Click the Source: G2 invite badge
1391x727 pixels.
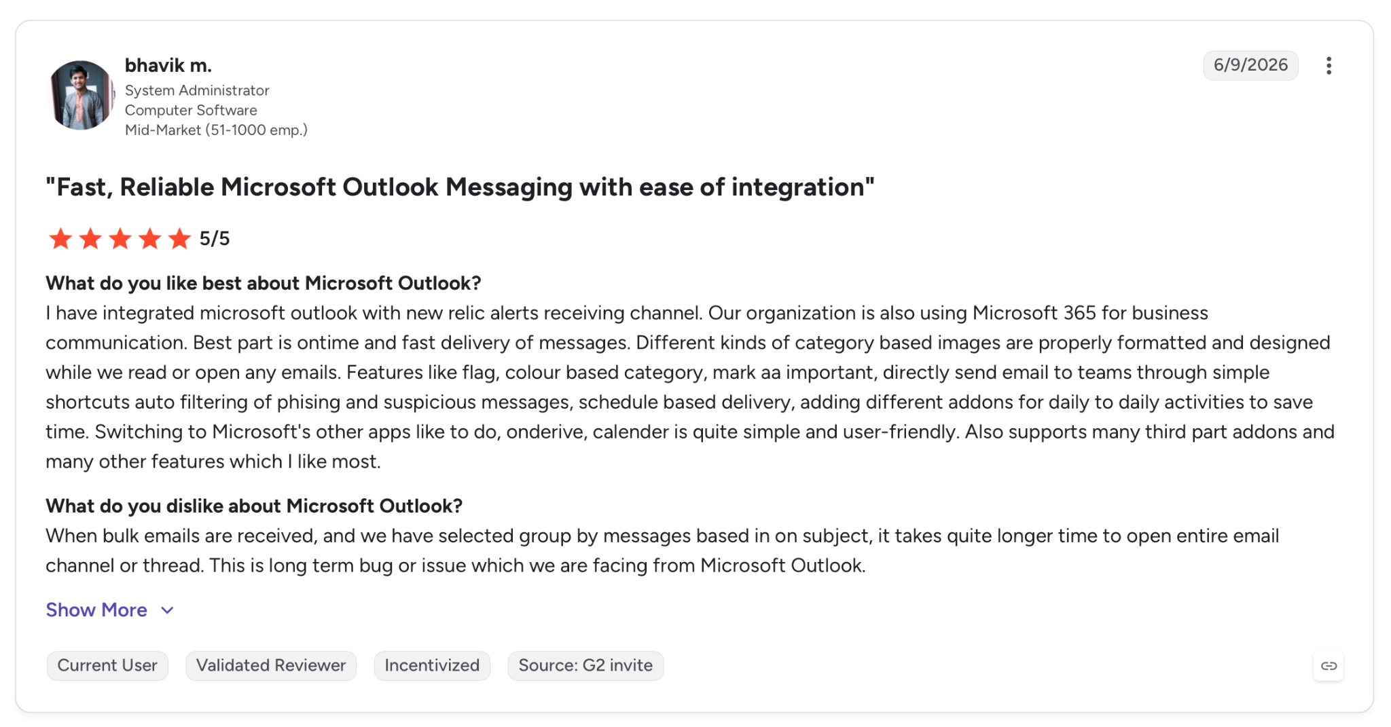pyautogui.click(x=585, y=666)
